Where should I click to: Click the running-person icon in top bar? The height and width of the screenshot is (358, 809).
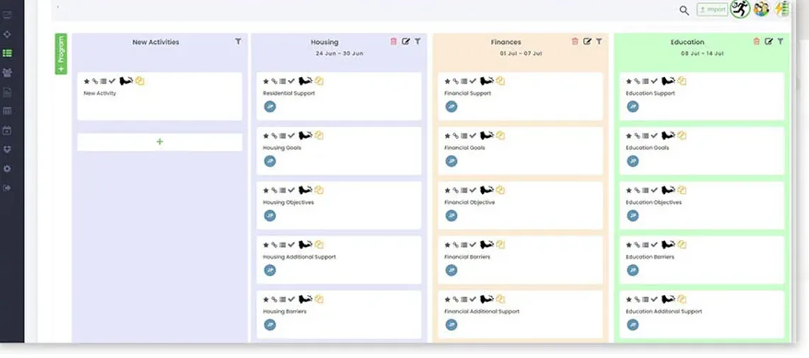coord(740,9)
